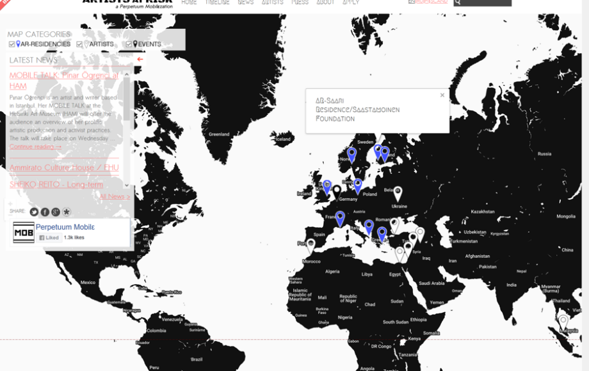Image resolution: width=589 pixels, height=371 pixels.
Task: Click the blue residency pin near Denmark
Action: pos(358,185)
